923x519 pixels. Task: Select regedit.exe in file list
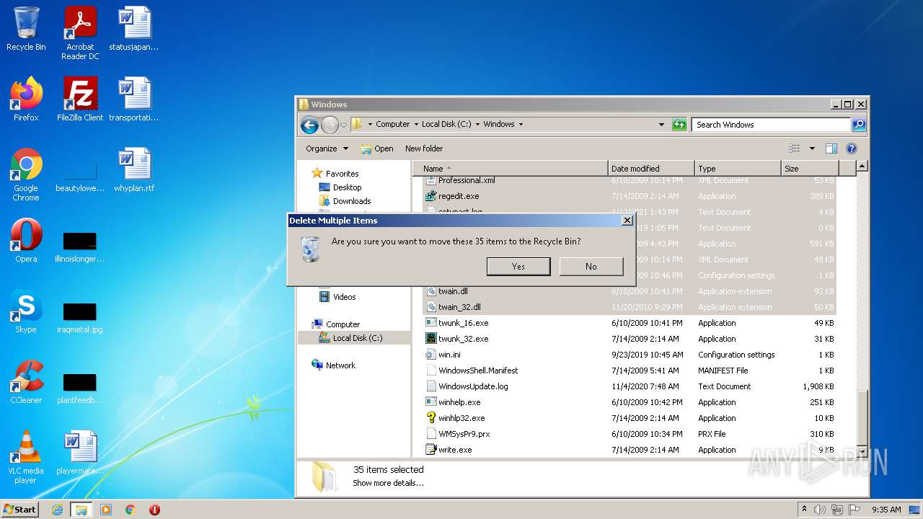click(630, 196)
